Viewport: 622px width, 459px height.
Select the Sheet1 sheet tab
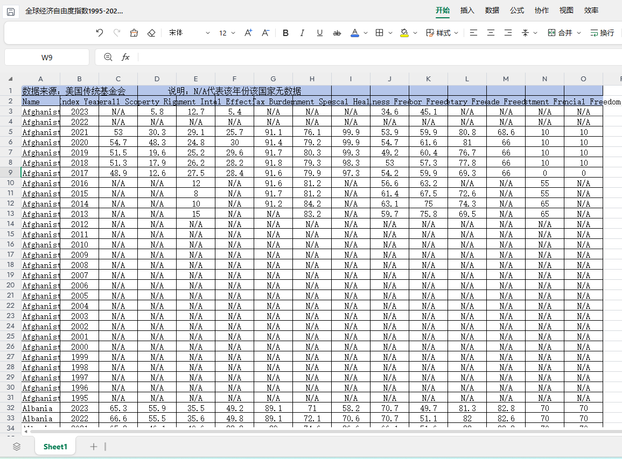point(55,447)
